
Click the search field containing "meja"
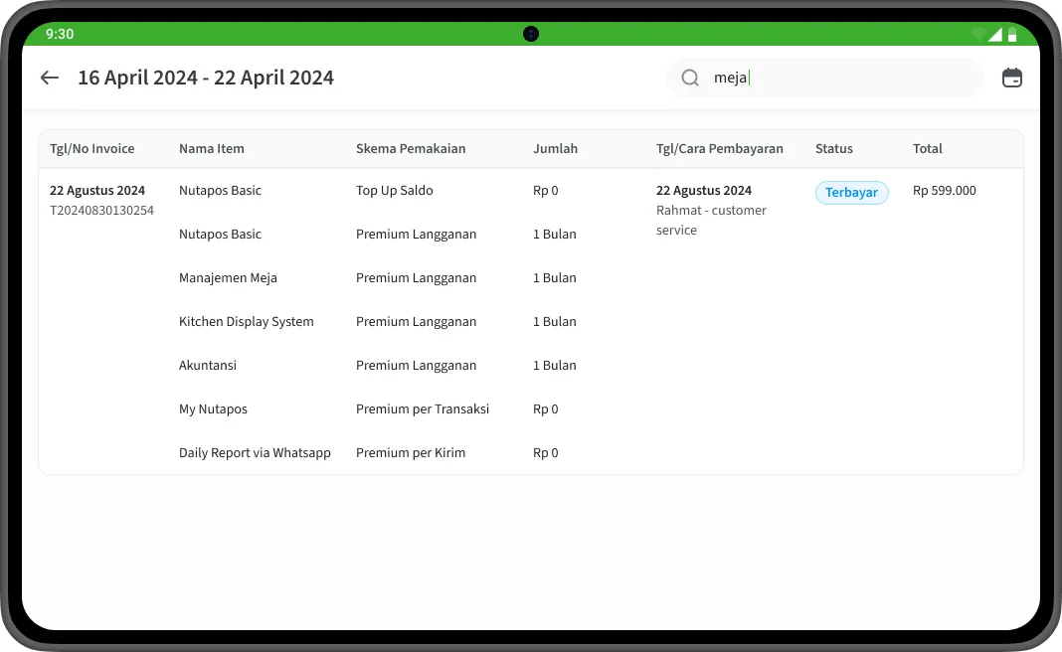835,78
